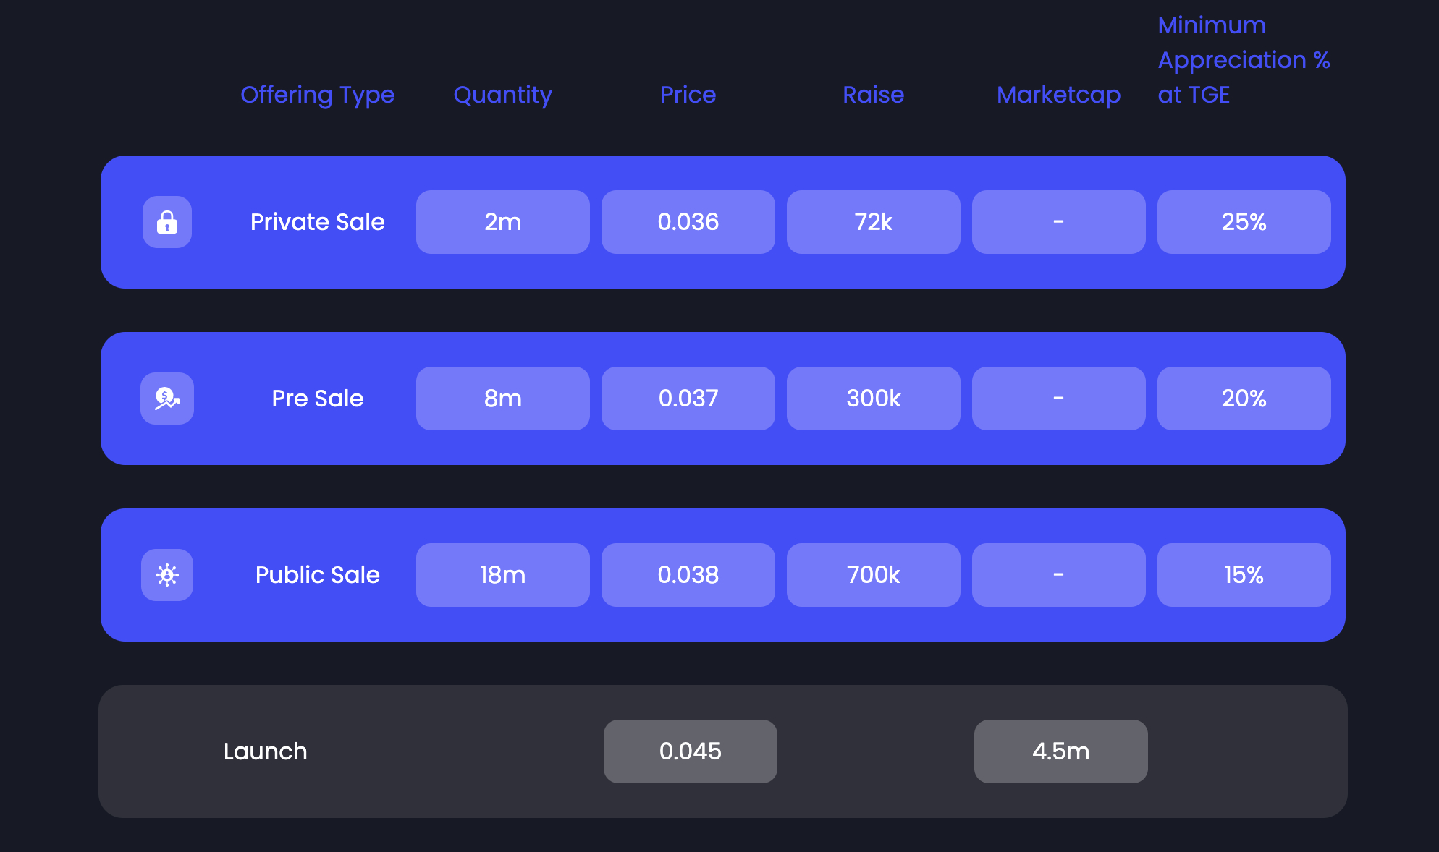Viewport: 1439px width, 852px height.
Task: Click the 25% appreciation cell
Action: click(1244, 222)
